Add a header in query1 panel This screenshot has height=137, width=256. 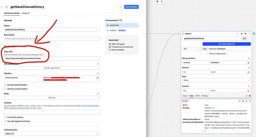249,68
